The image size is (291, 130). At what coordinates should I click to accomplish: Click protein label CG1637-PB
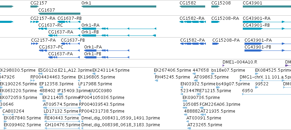(73, 40)
